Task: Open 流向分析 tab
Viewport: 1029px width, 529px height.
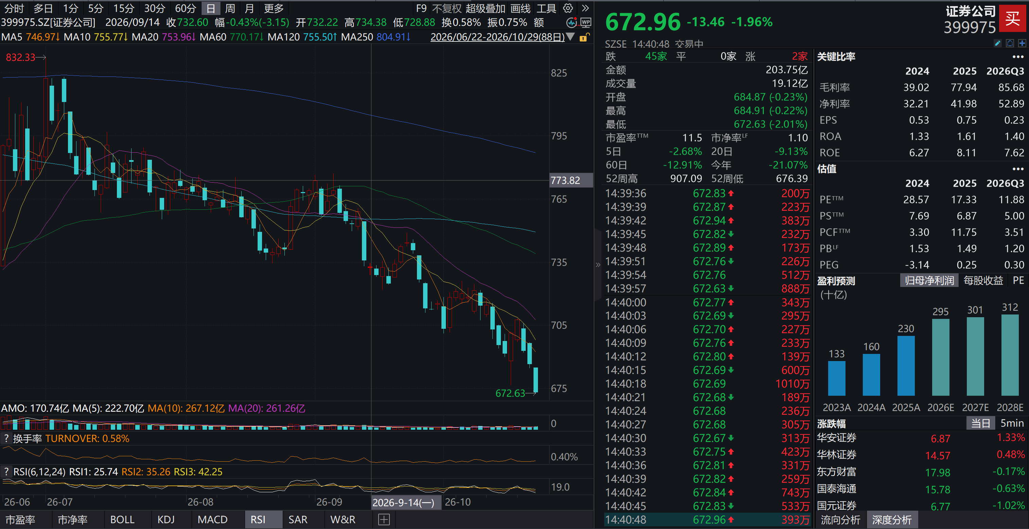Action: coord(840,520)
